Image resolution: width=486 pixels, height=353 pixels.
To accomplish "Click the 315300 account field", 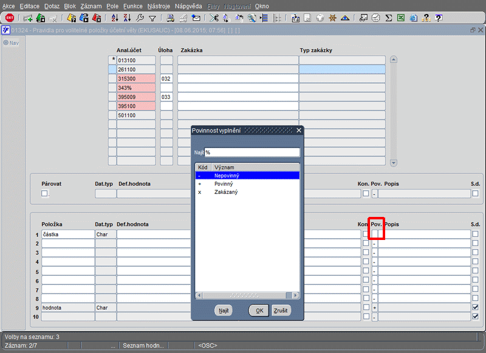I will [135, 78].
